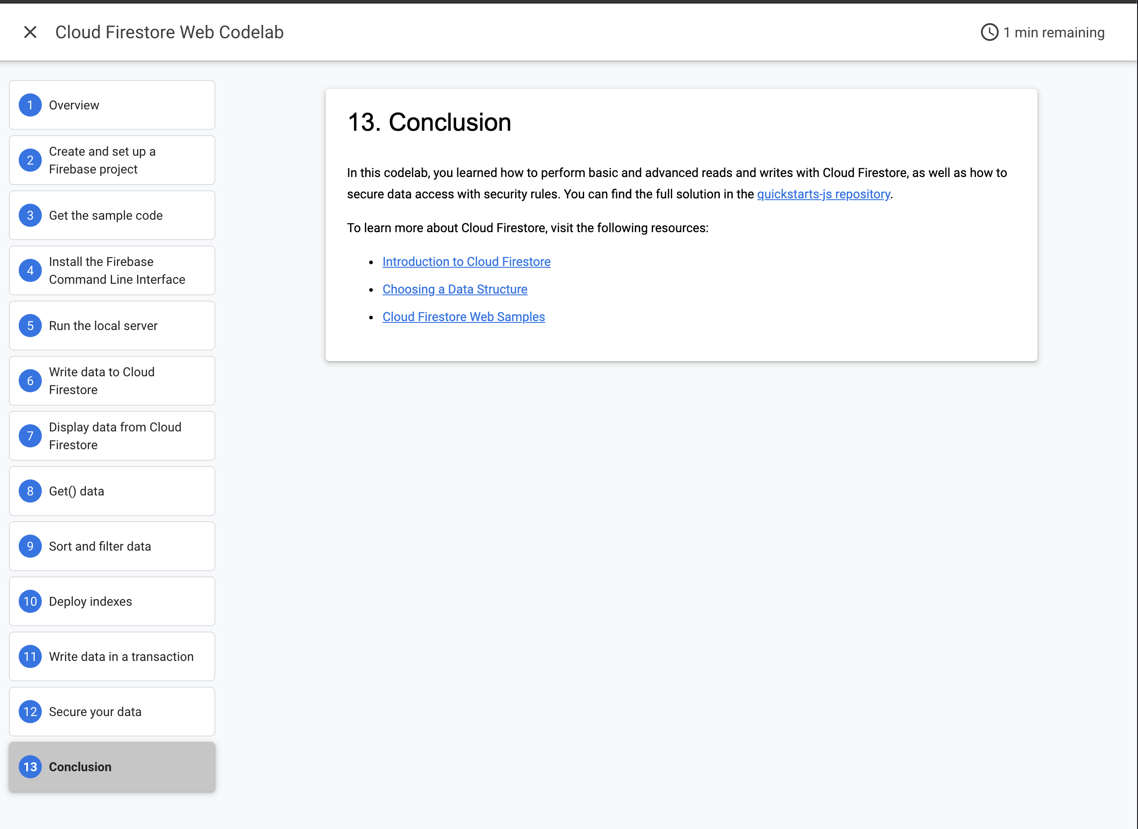The height and width of the screenshot is (829, 1138).
Task: Follow the Choosing a Data Structure link
Action: pos(455,289)
